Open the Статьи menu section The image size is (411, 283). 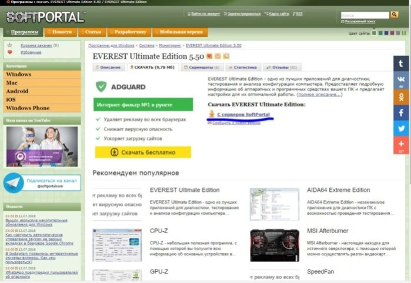(x=92, y=32)
